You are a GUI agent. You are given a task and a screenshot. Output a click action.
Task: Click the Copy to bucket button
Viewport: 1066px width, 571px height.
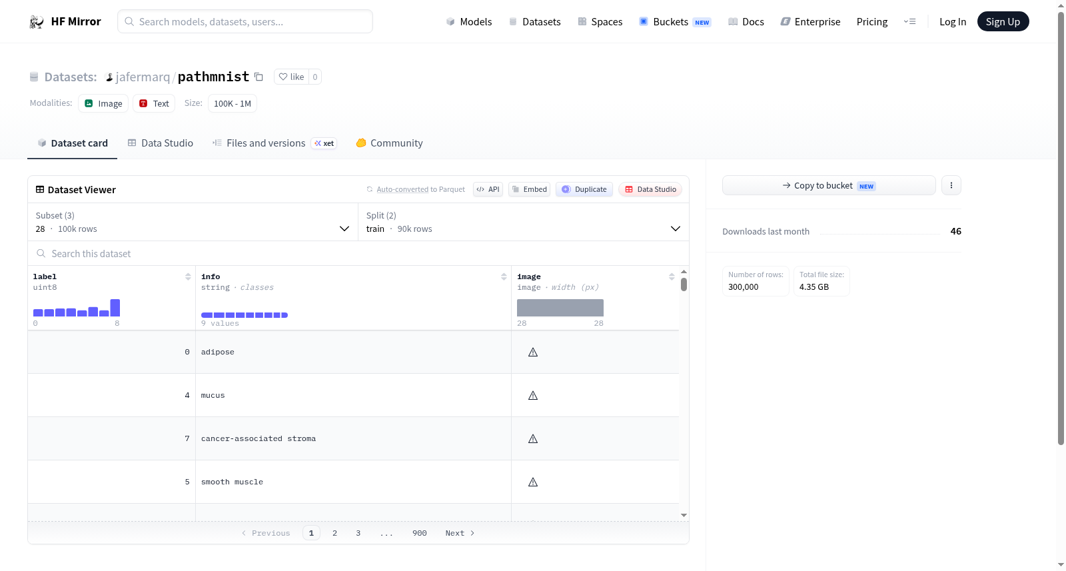(x=829, y=185)
